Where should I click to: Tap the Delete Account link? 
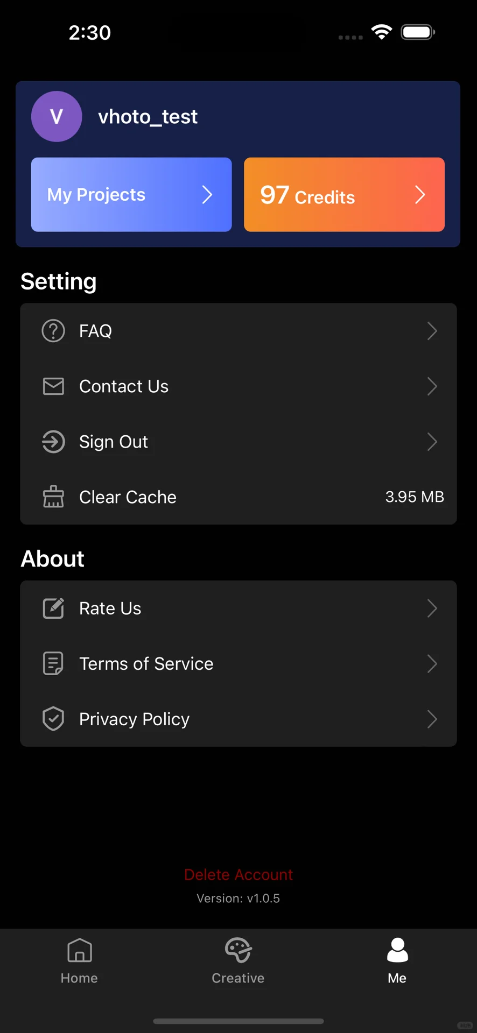tap(238, 875)
